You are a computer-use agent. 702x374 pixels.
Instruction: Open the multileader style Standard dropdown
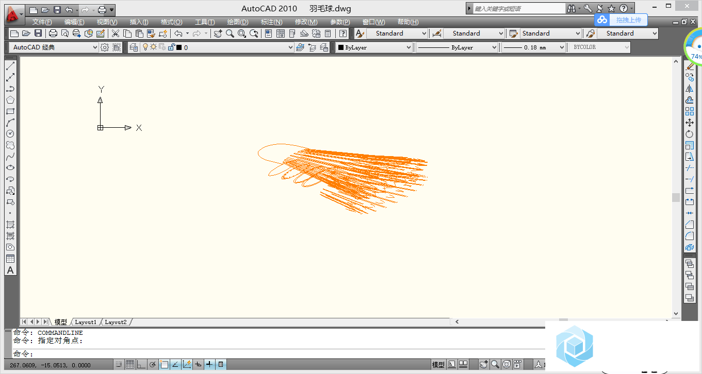627,33
